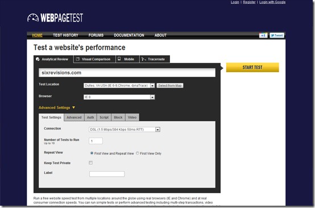Click the Twitter Tweet button
Screen dimensions: 315x208
[277, 35]
